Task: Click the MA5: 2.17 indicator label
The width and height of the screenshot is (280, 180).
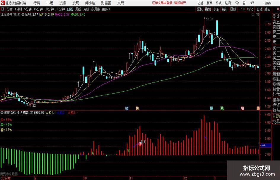Action: 32,14
